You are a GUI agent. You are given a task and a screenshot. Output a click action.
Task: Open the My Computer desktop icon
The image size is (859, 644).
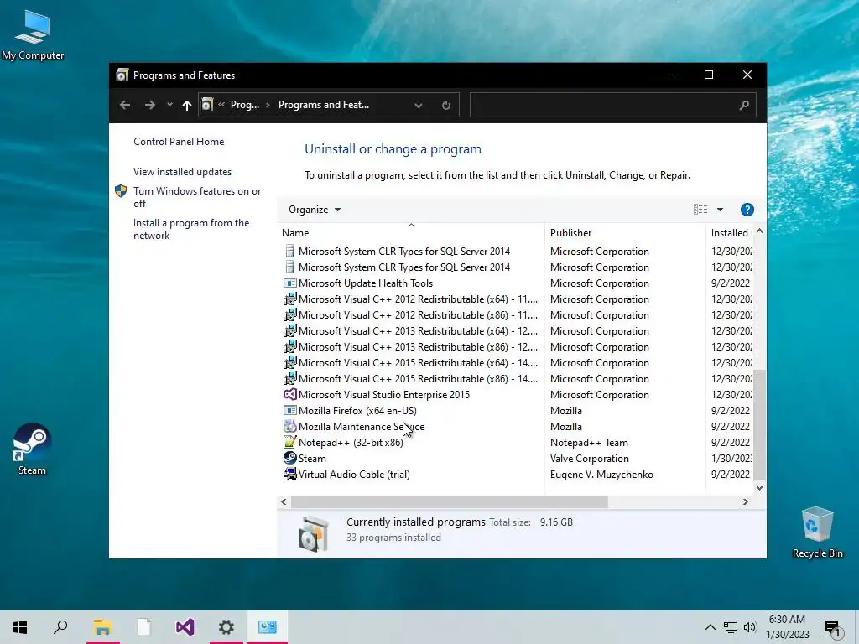(x=33, y=35)
